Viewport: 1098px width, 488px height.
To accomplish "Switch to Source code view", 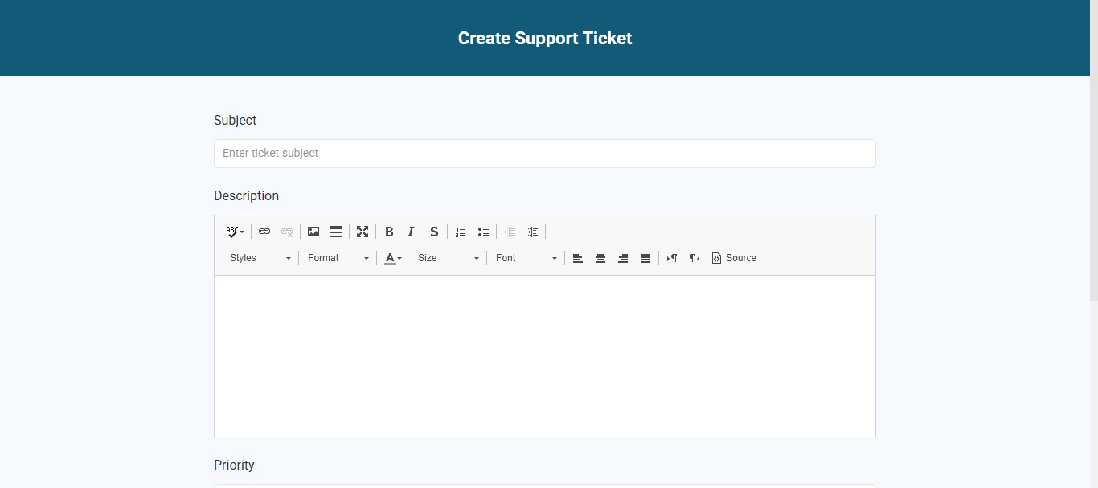I will (734, 258).
